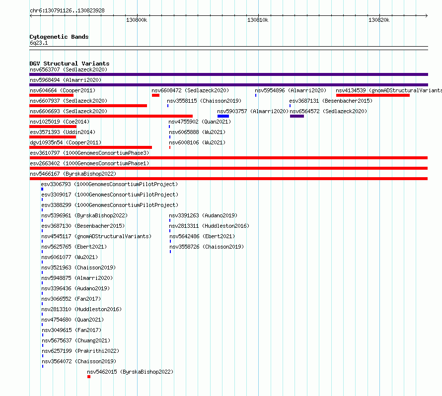442x396 pixels.
Task: Open nsv5625765 (Ebert2021) label
Action: (x=74, y=247)
